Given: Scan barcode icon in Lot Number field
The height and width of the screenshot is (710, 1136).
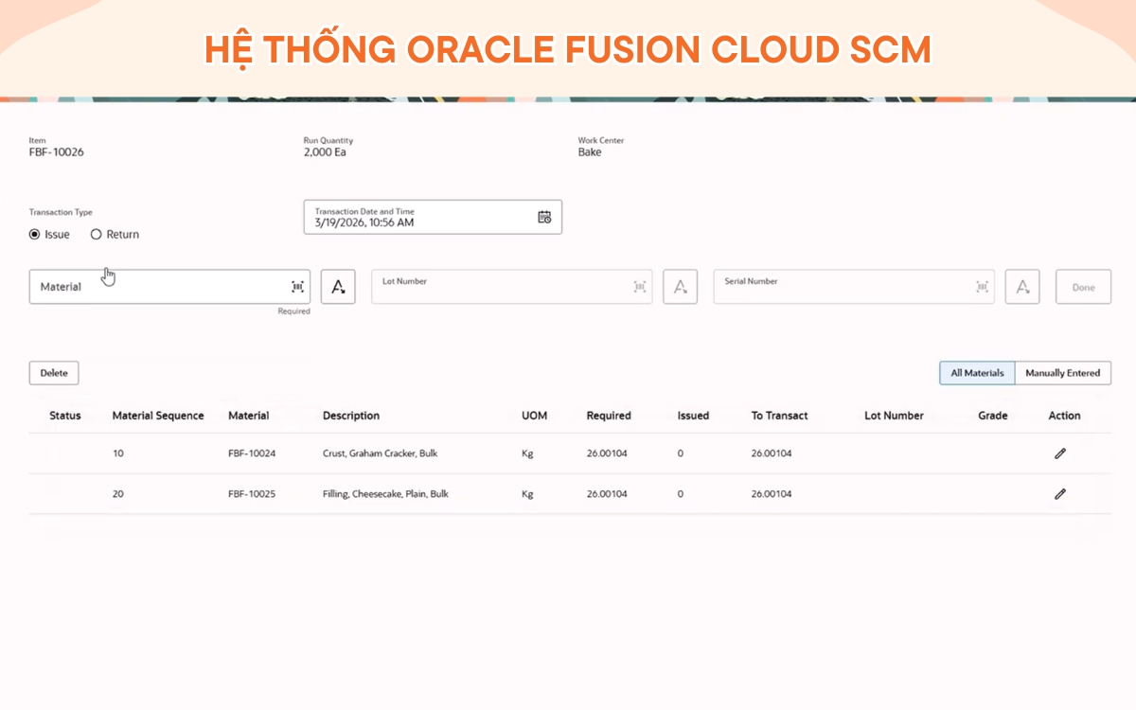Looking at the screenshot, I should 639,287.
